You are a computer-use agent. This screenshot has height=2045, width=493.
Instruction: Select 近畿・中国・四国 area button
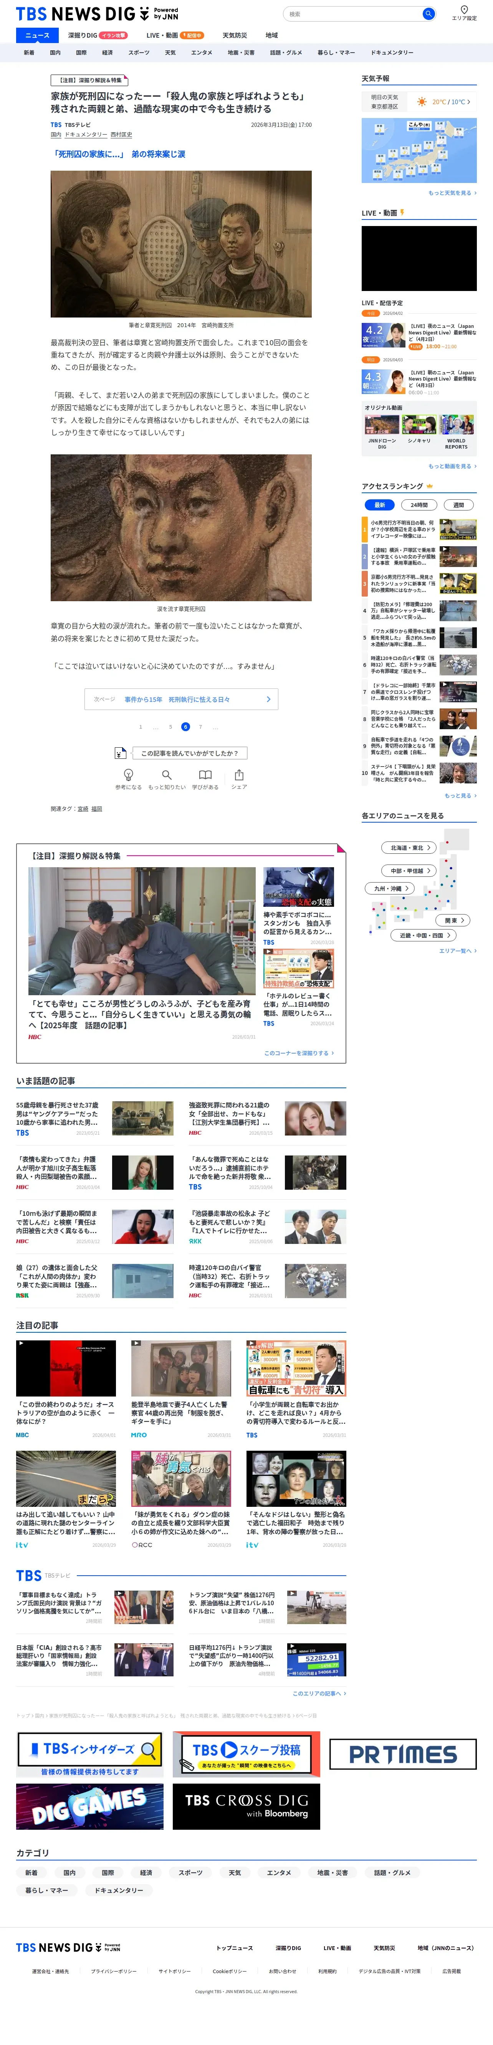click(x=424, y=935)
